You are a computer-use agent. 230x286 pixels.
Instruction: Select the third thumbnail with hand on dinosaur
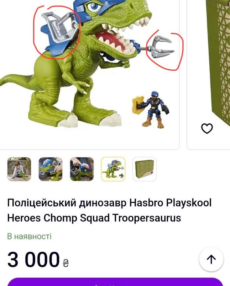(x=82, y=169)
